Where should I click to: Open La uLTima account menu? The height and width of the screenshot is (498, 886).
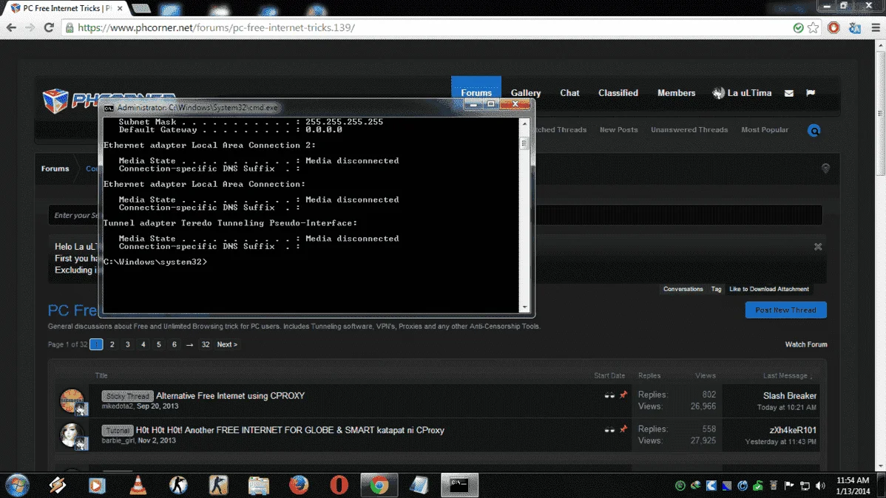tap(742, 93)
